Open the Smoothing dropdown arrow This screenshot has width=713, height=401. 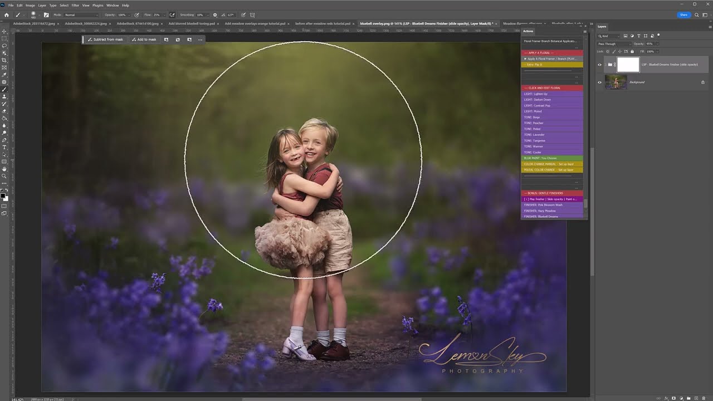pyautogui.click(x=207, y=15)
